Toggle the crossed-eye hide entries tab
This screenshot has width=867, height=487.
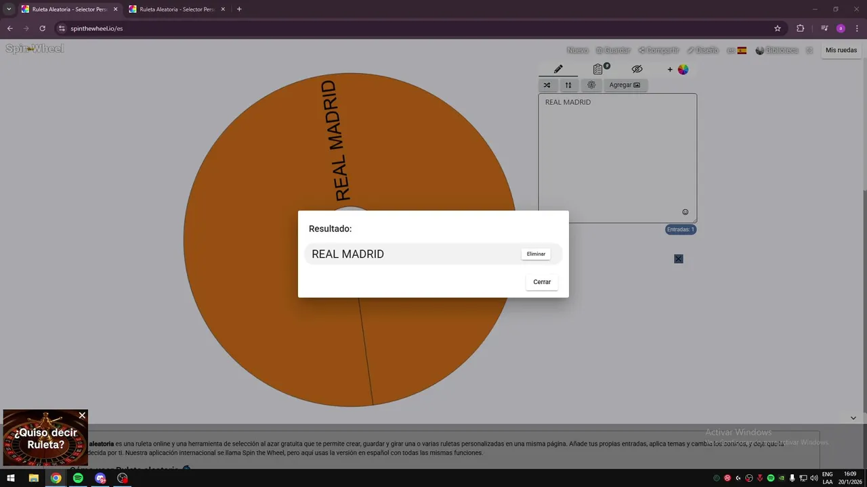coord(637,69)
